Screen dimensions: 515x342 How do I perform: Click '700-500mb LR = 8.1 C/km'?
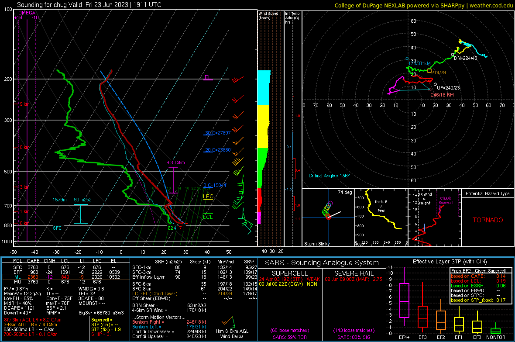coord(31,334)
